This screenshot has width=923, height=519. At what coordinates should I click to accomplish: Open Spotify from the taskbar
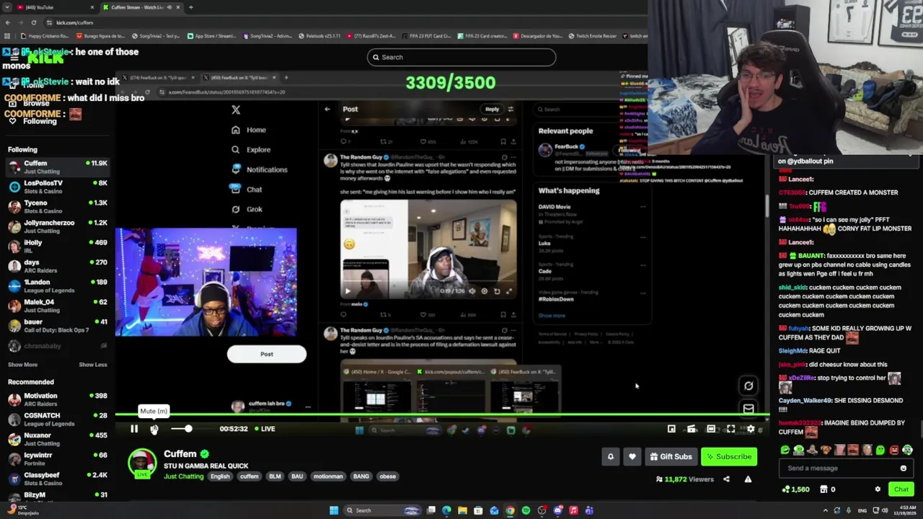click(x=526, y=510)
